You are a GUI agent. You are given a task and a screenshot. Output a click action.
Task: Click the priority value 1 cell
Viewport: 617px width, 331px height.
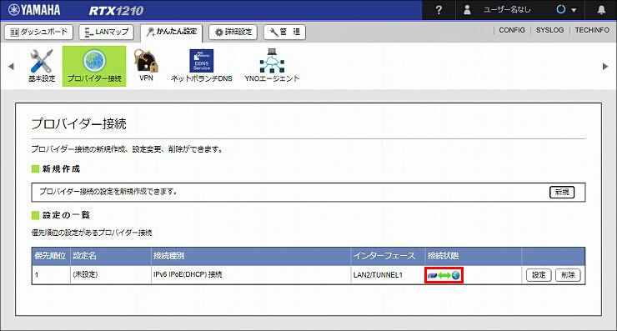51,274
